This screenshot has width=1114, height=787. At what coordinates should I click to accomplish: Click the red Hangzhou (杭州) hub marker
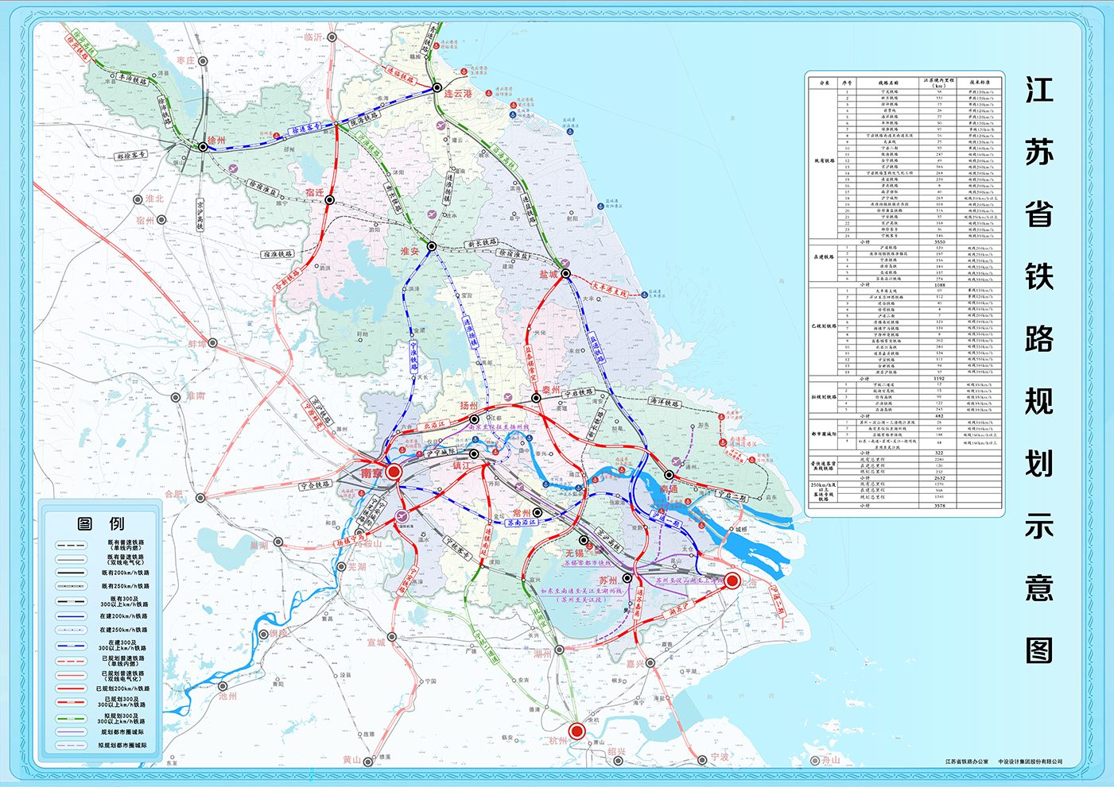coord(577,731)
